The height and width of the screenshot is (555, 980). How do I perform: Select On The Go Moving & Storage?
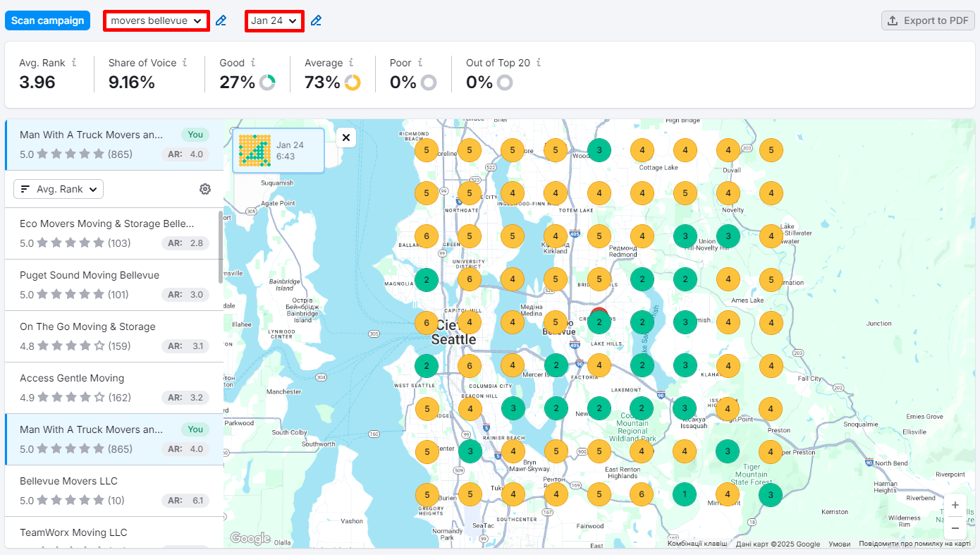114,336
